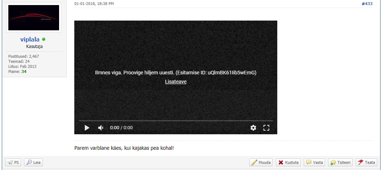382x170 pixels.
Task: Click the 0:00 / 0:00 time display
Action: coord(121,128)
